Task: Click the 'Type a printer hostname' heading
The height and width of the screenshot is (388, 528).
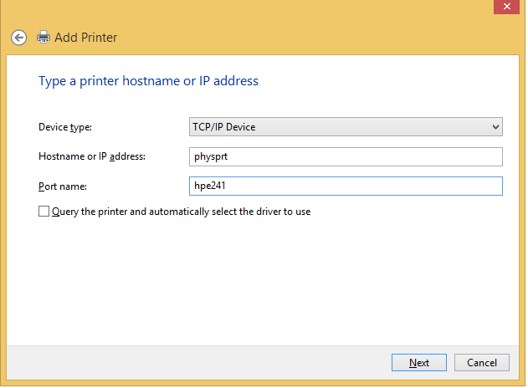Action: pos(148,81)
